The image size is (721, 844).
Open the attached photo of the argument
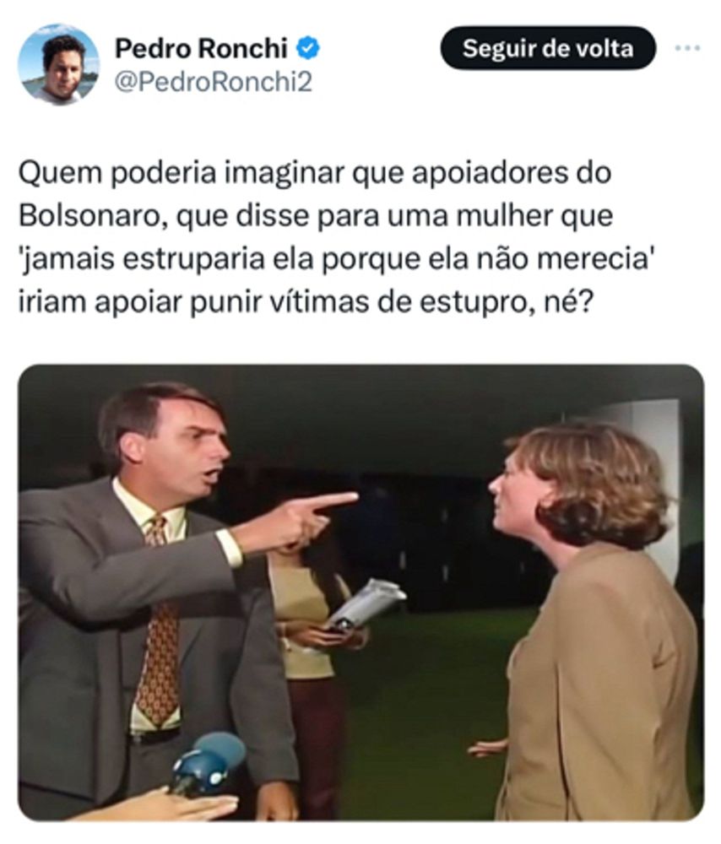click(x=360, y=592)
